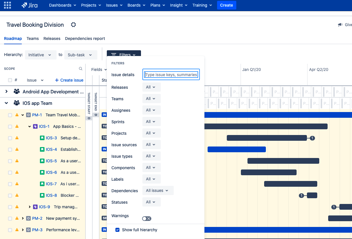Click the issue details filter input field
The height and width of the screenshot is (239, 352).
(171, 74)
